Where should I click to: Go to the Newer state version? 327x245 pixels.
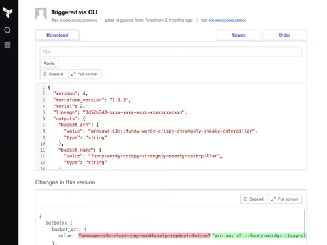coord(238,35)
